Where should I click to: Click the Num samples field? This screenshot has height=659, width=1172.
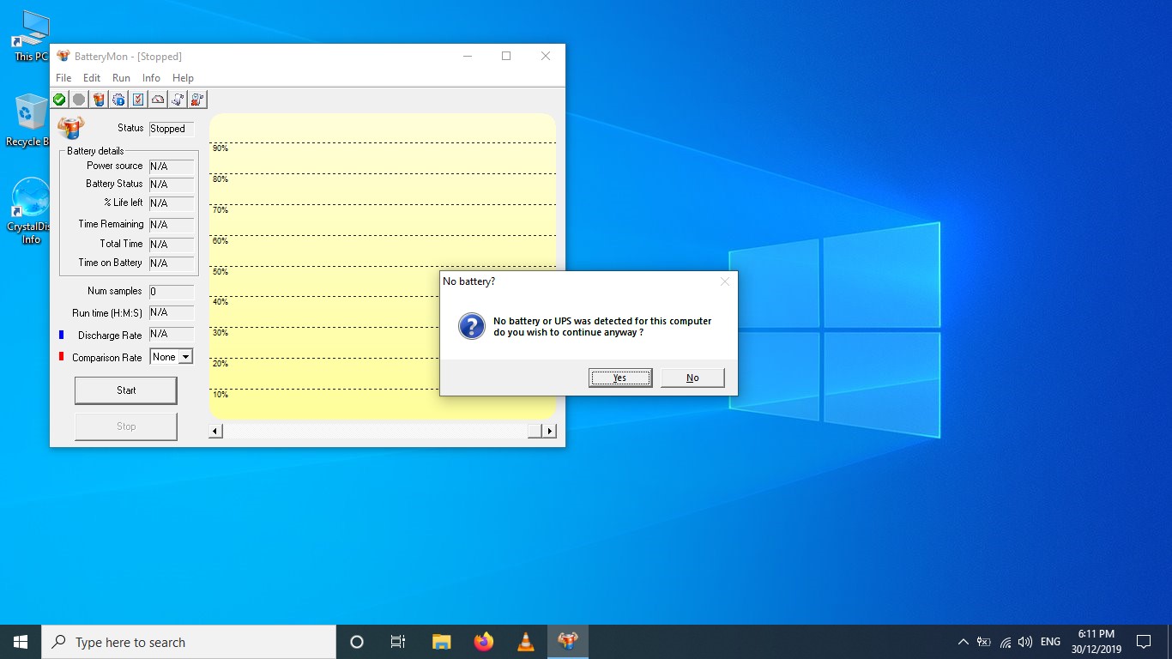coord(172,292)
